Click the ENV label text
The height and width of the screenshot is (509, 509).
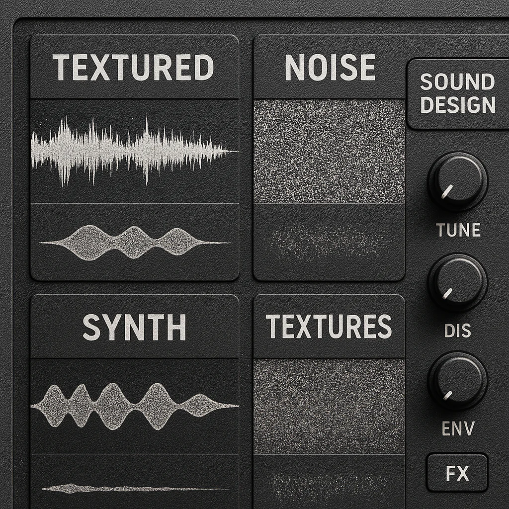click(x=458, y=428)
